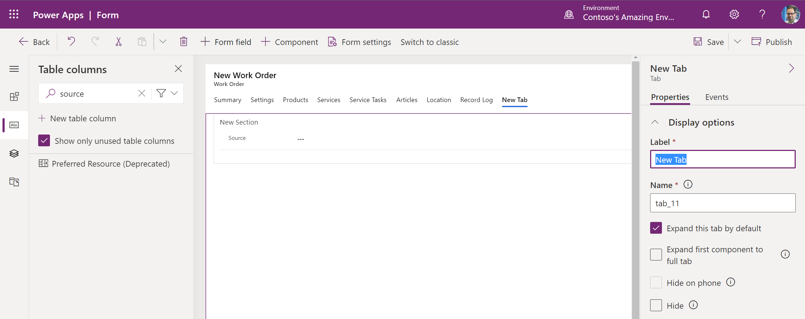Click Switch to classic
This screenshot has width=805, height=319.
(x=430, y=42)
